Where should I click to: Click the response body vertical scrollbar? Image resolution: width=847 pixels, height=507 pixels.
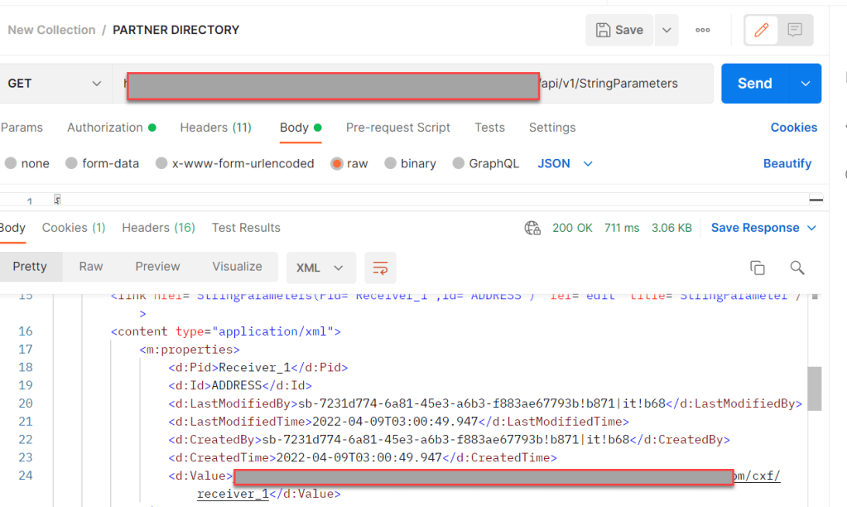coord(815,389)
